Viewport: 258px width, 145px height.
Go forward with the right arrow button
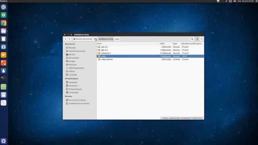pos(69,39)
